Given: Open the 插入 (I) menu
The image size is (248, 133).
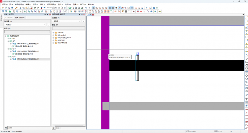Looking at the screenshot, I should 43,4.
